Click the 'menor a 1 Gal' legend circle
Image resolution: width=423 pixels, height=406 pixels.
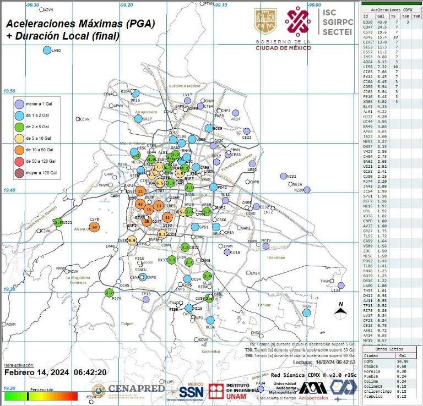coord(20,103)
